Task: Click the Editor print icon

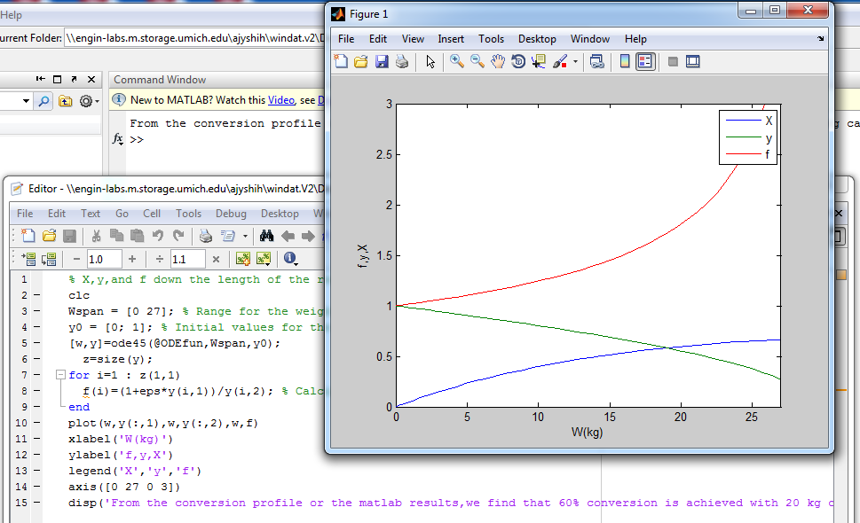Action: coord(206,236)
